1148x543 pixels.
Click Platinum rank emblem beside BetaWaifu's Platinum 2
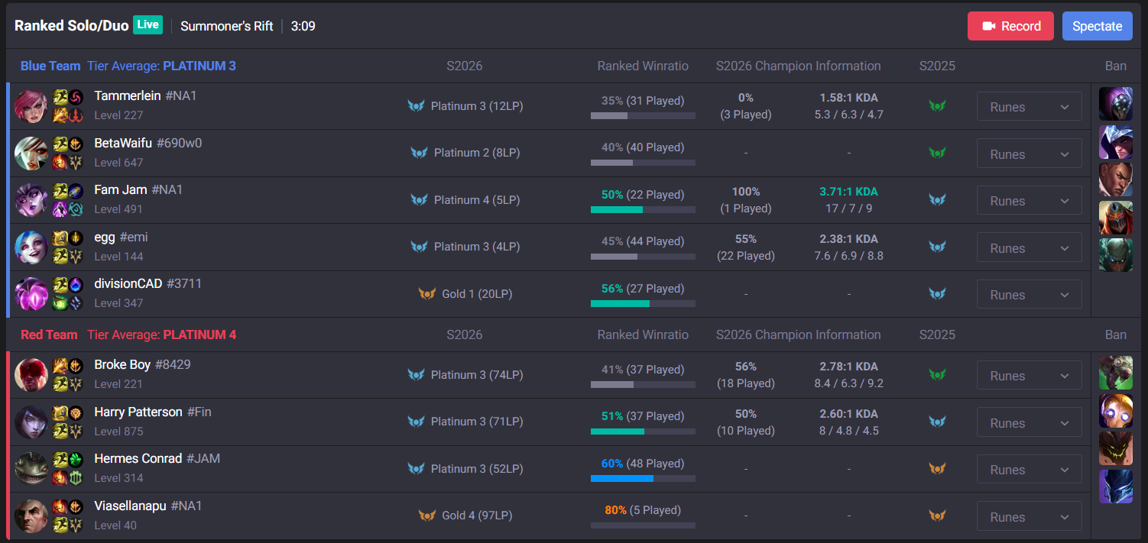click(419, 153)
